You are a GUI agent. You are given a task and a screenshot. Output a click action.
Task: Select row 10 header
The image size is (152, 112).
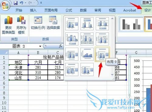coord(4,103)
